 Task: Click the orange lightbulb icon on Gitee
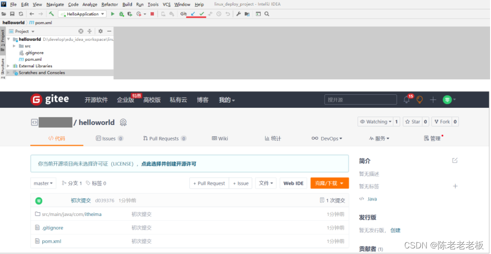pyautogui.click(x=419, y=99)
